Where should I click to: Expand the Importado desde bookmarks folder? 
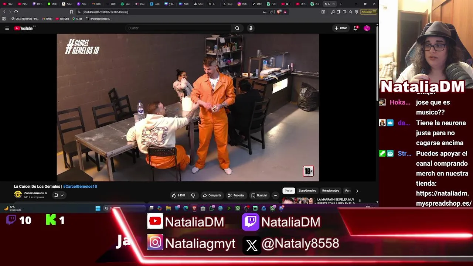click(x=98, y=19)
